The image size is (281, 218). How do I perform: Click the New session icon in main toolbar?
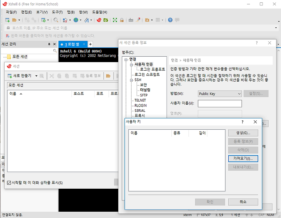[7, 20]
